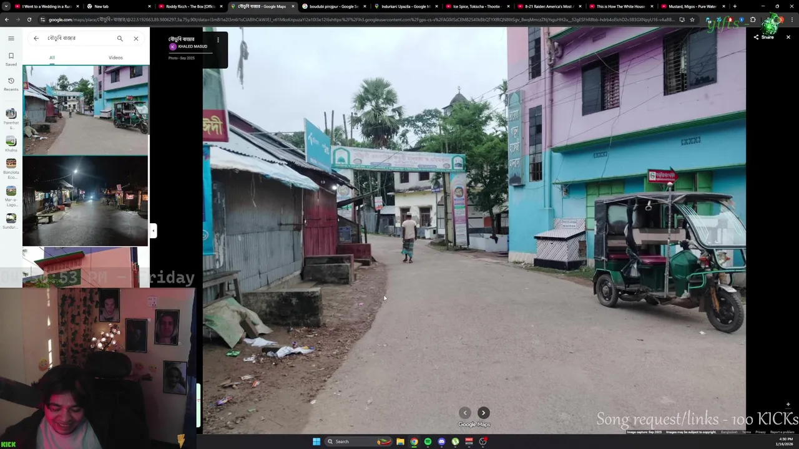Go back from the Boudubi Bazar search
Screen dimensions: 799x449
(x=36, y=38)
